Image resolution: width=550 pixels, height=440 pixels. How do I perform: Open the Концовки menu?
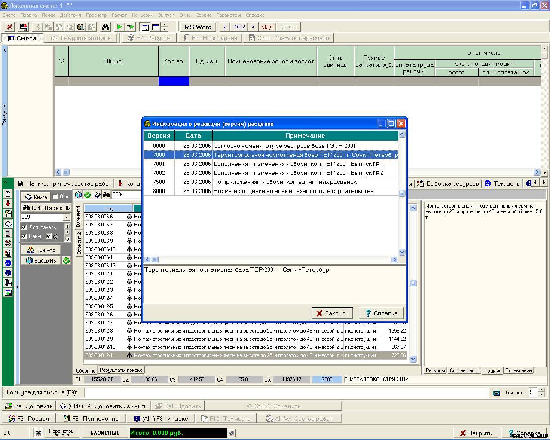click(x=142, y=15)
